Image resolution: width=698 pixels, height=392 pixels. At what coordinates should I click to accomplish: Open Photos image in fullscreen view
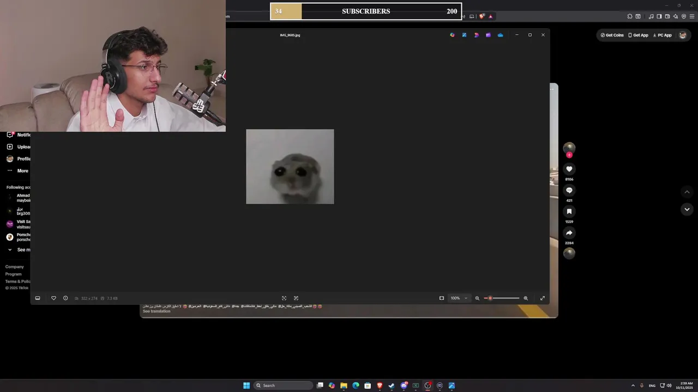tap(543, 298)
